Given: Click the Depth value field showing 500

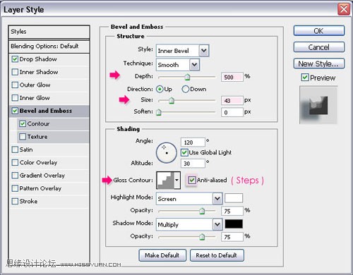Looking at the screenshot, I should (232, 77).
